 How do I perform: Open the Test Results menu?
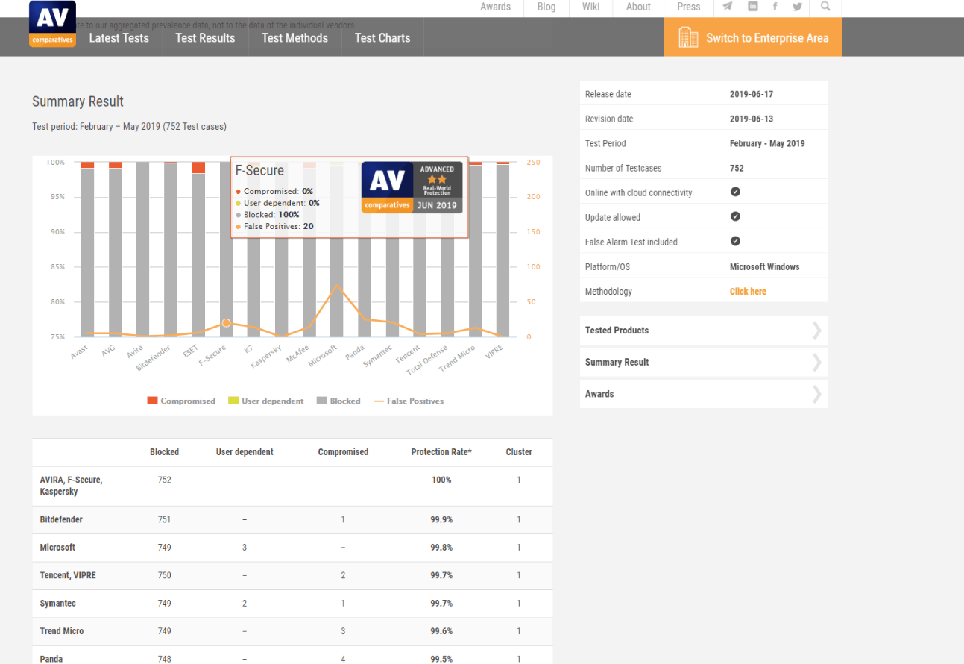point(205,38)
